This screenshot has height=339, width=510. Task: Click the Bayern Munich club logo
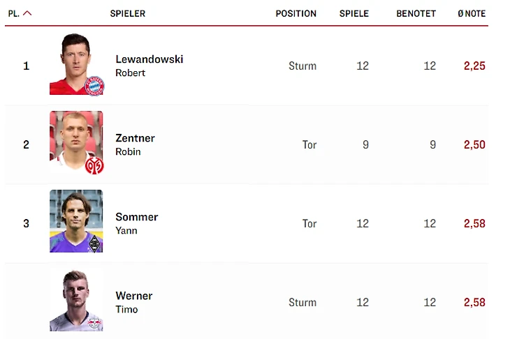tap(93, 85)
